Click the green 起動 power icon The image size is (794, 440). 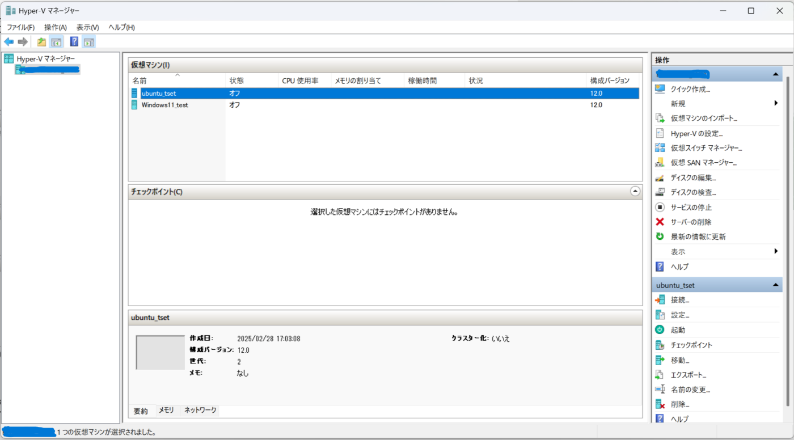tap(660, 329)
